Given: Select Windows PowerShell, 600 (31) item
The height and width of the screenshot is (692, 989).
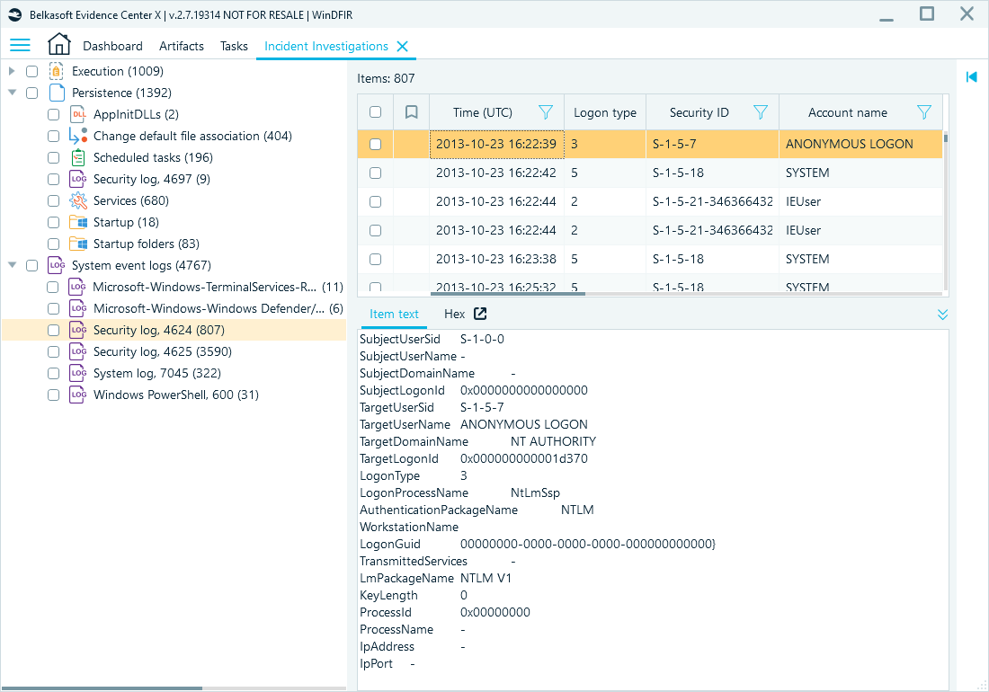Looking at the screenshot, I should [x=176, y=395].
